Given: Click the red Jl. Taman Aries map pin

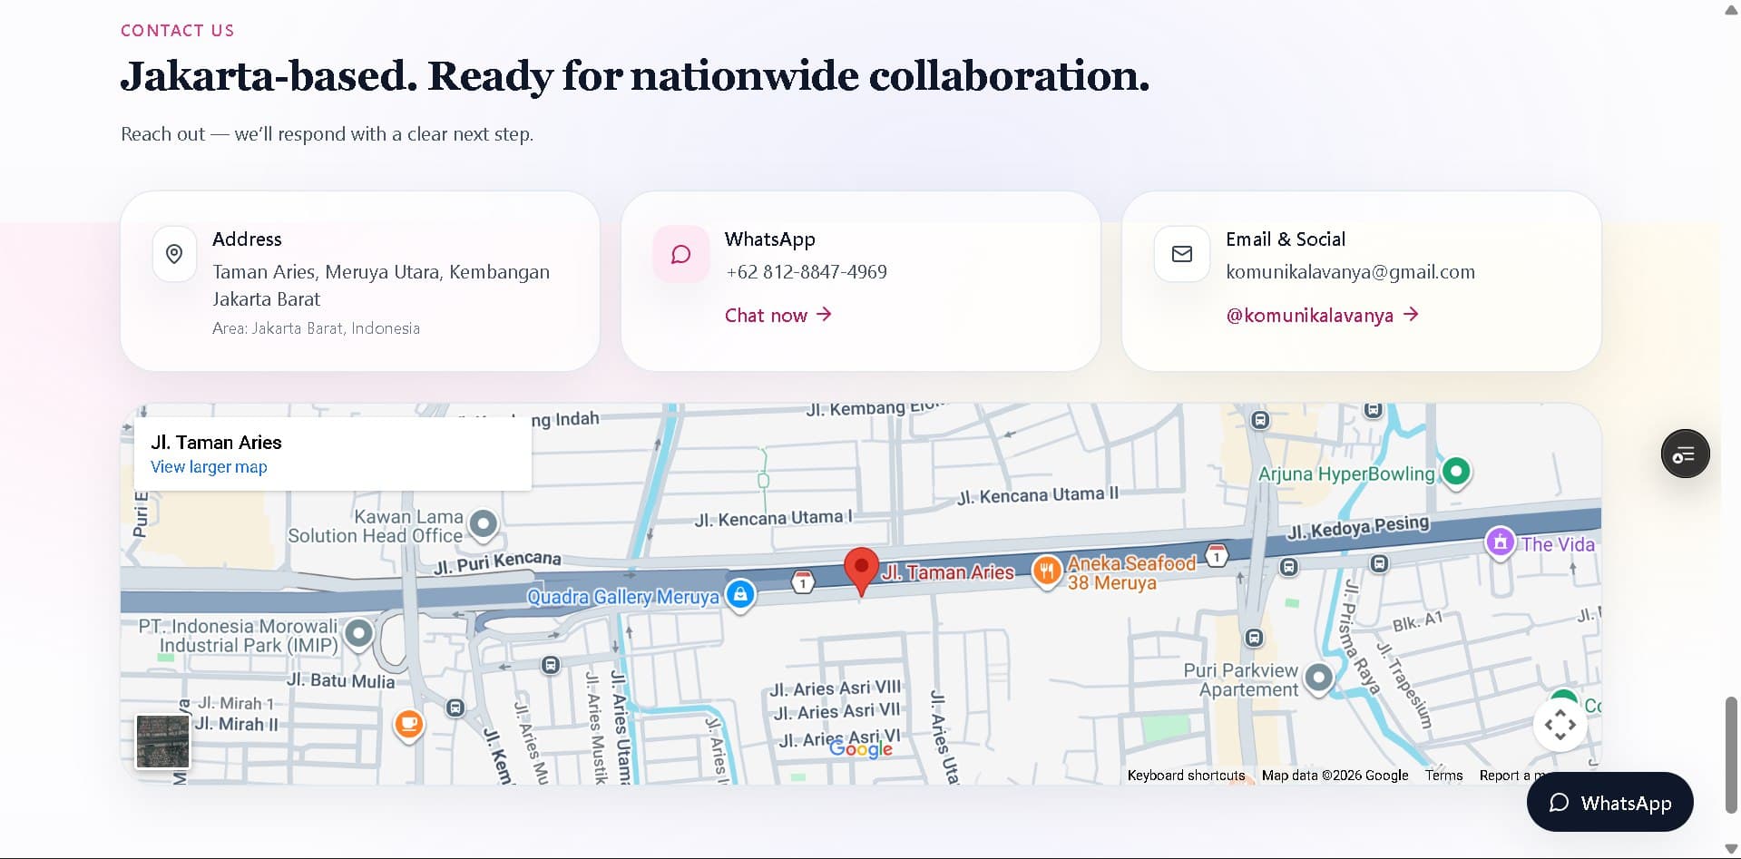Looking at the screenshot, I should [861, 569].
